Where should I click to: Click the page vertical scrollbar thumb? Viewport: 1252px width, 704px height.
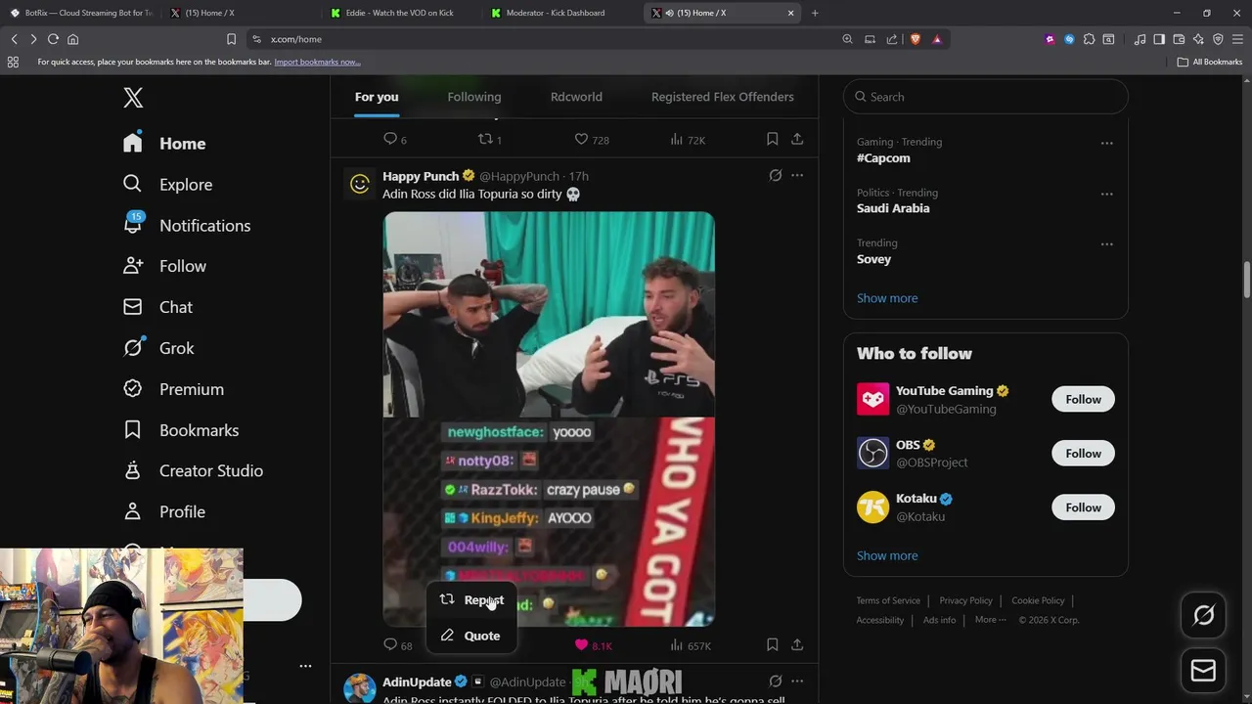(1247, 281)
